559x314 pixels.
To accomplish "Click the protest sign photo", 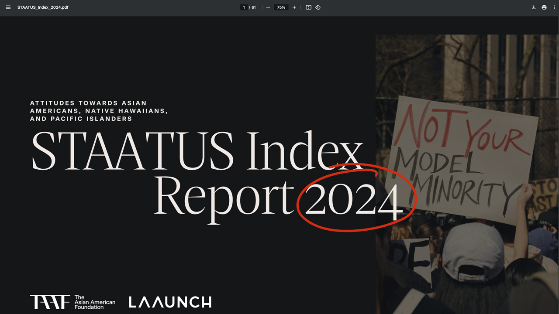I will [x=467, y=174].
